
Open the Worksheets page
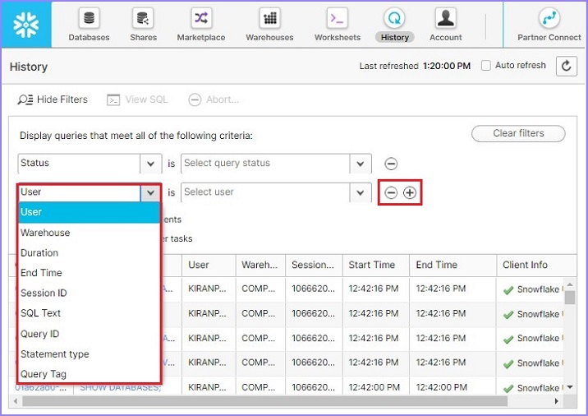(x=338, y=25)
